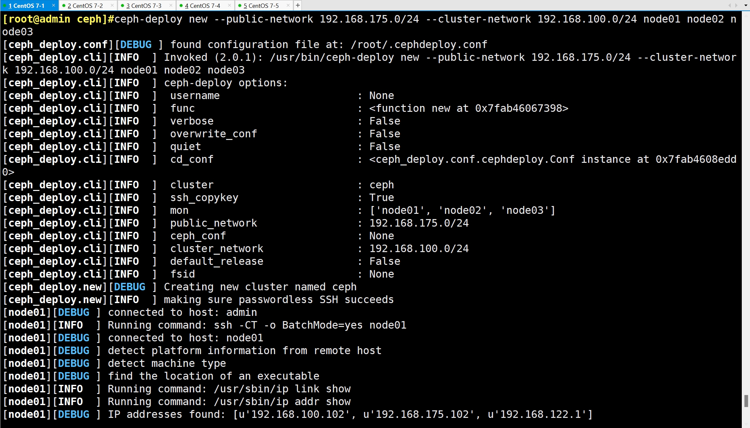Close the active CentOS 7-1 tab
Screen dimensions: 750x428
(x=53, y=5)
